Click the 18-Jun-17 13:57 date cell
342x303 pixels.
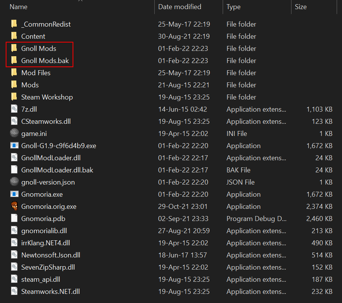(182, 255)
